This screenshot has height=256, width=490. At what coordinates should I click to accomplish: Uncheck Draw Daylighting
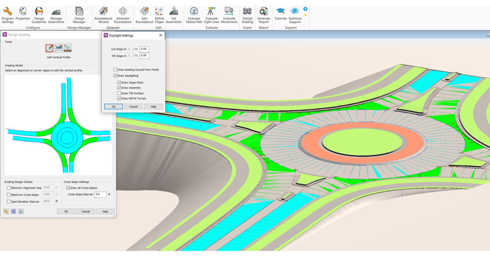coord(116,76)
